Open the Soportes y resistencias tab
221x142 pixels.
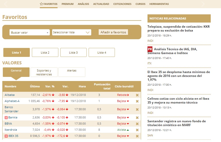pos(44,72)
